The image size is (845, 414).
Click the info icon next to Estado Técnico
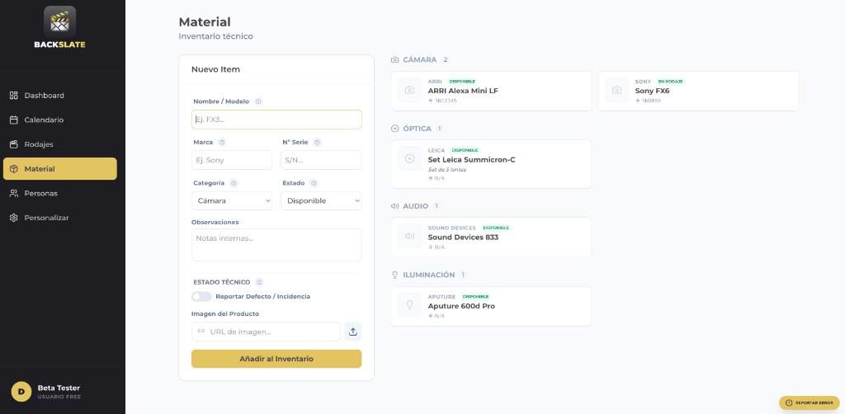(260, 282)
